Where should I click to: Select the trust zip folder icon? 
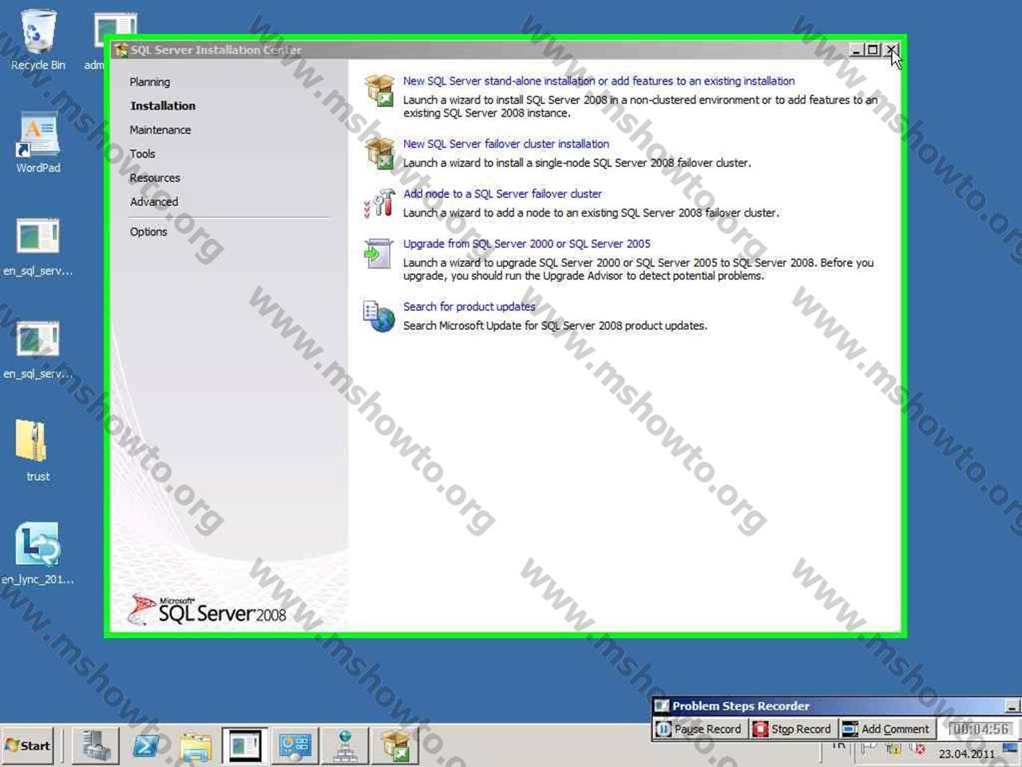(x=38, y=451)
